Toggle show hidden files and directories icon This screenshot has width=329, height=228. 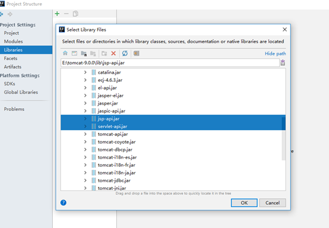coord(137,53)
